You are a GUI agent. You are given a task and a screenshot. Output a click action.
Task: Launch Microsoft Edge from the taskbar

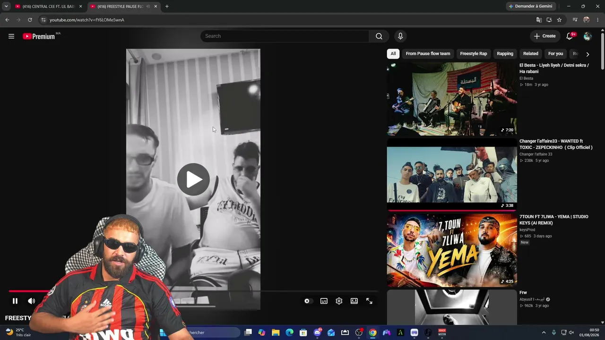[289, 332]
